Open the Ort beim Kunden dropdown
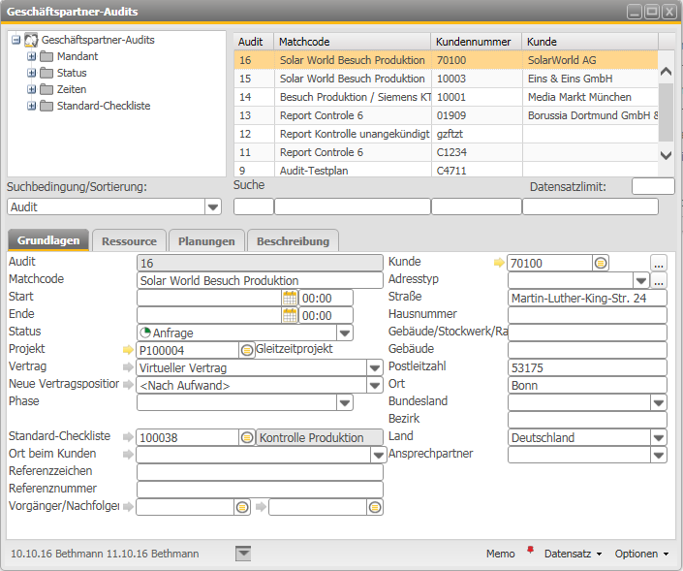Image resolution: width=683 pixels, height=571 pixels. (x=378, y=455)
